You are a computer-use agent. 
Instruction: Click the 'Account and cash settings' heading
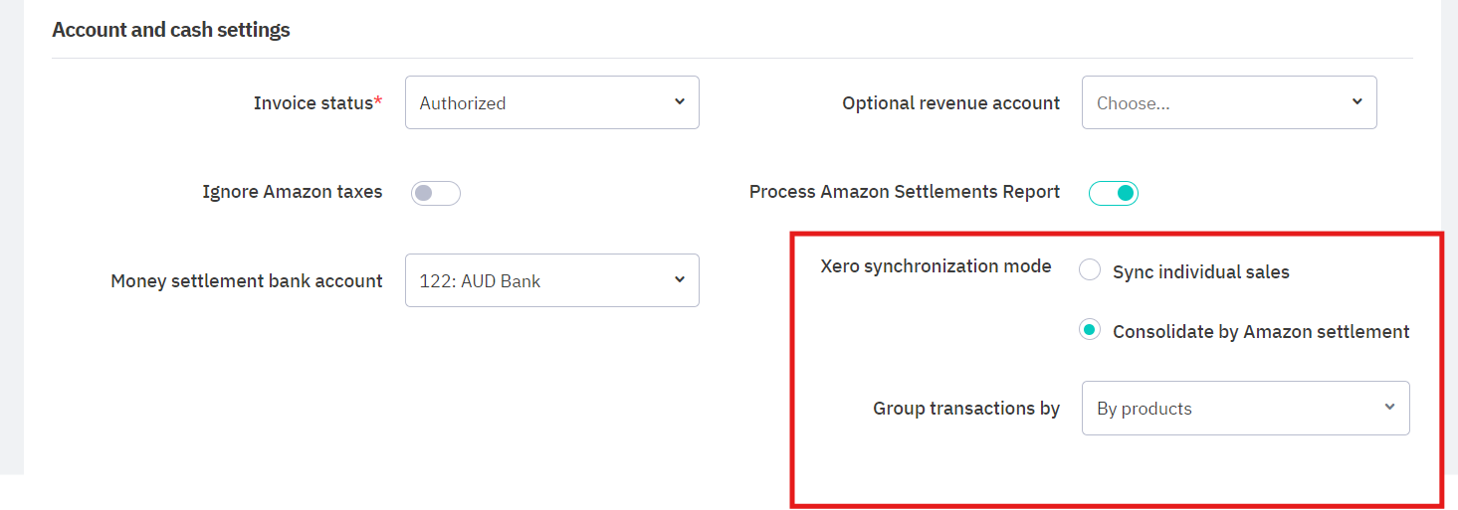point(170,30)
